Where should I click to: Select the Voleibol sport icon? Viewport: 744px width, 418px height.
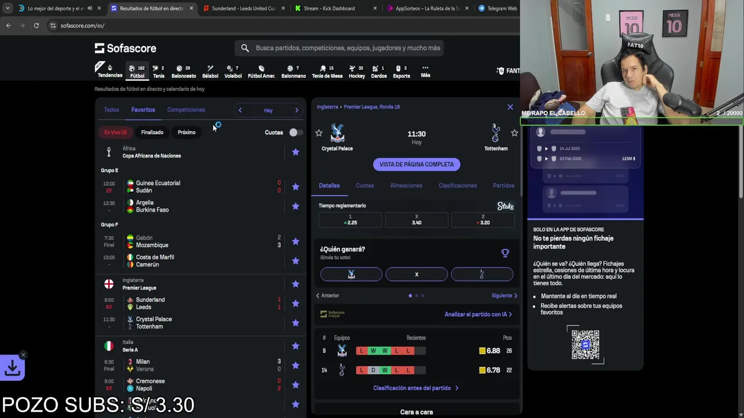[x=233, y=71]
